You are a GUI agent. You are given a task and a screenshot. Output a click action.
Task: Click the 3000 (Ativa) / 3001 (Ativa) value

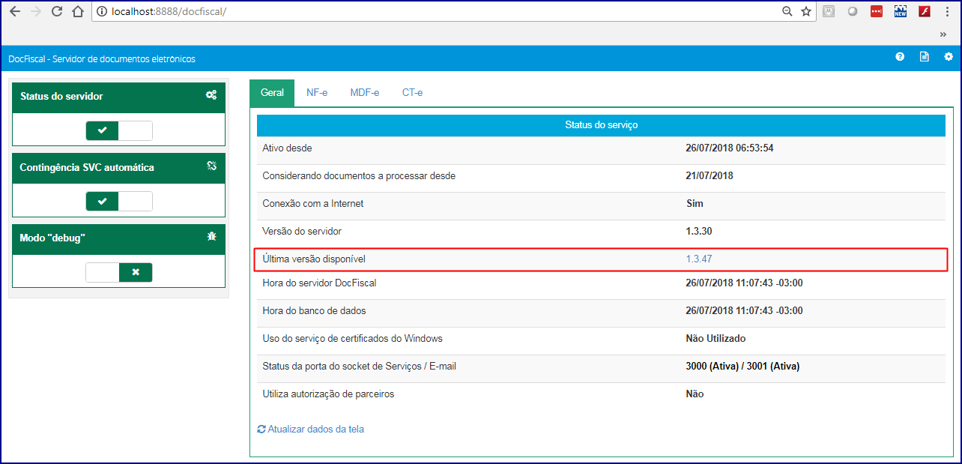coord(742,367)
